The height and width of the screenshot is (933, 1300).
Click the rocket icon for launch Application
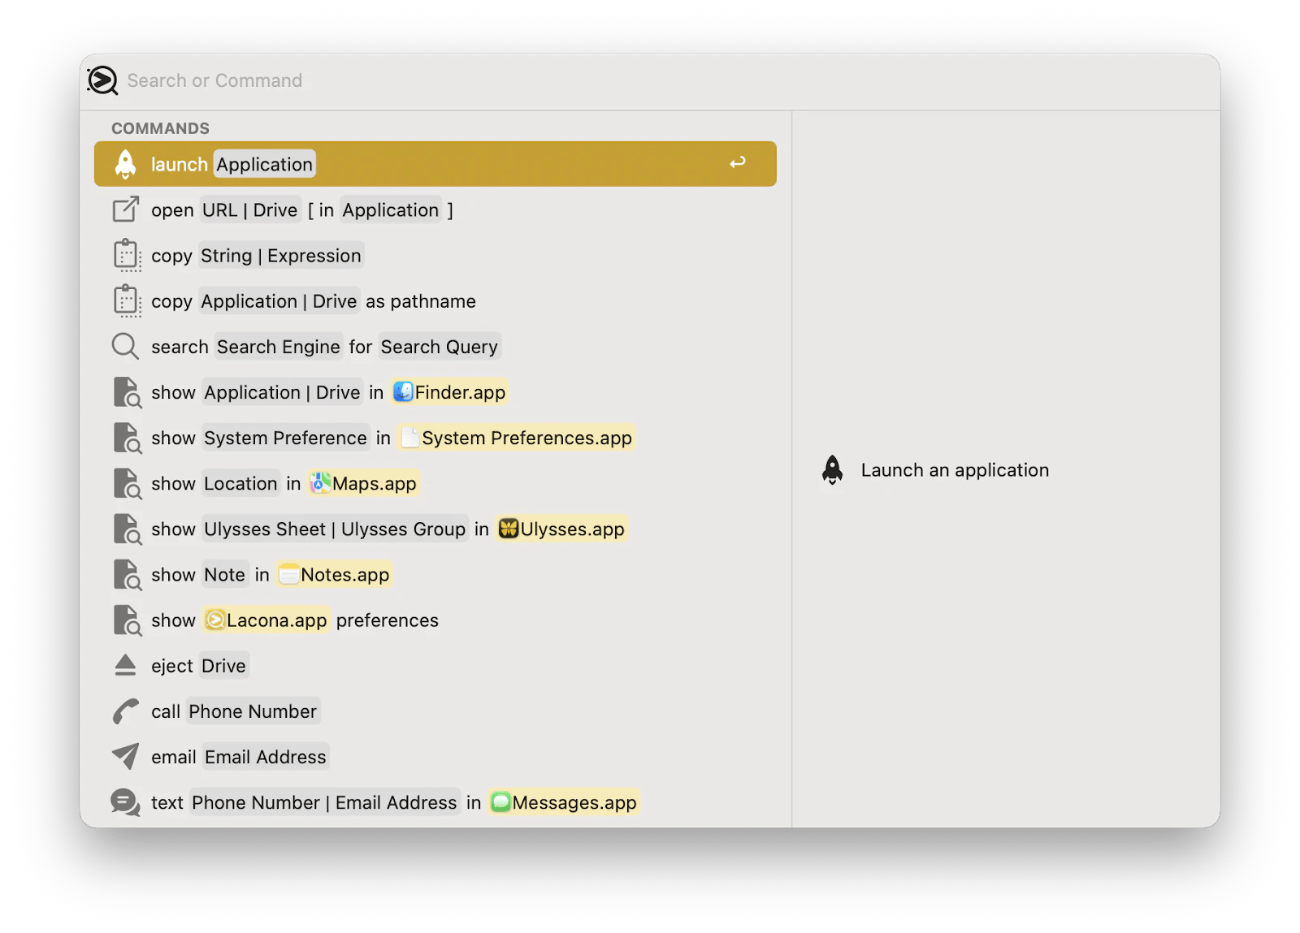125,163
